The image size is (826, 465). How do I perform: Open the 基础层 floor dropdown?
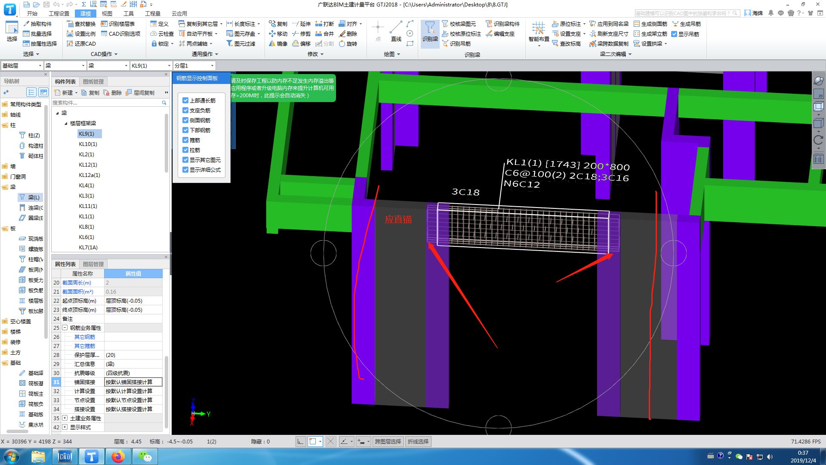22,65
